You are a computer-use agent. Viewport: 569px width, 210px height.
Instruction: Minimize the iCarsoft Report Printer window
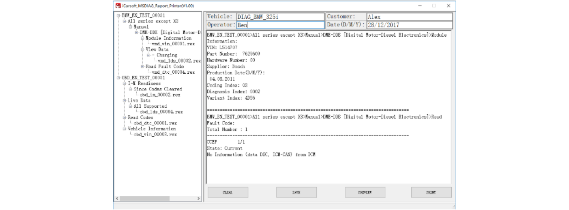pyautogui.click(x=420, y=6)
